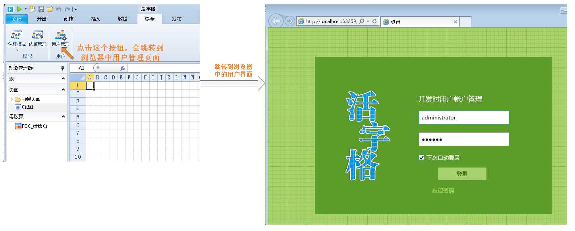Viewport: 575px width, 231px height.
Task: Click the password field with dots
Action: pyautogui.click(x=464, y=139)
